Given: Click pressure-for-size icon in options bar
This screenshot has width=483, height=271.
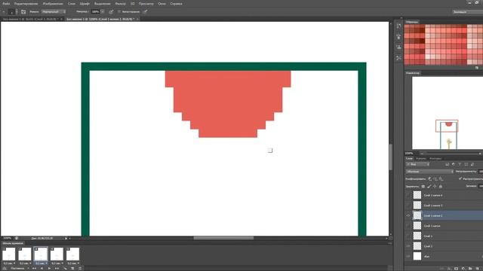Looking at the screenshot, I should [145, 12].
